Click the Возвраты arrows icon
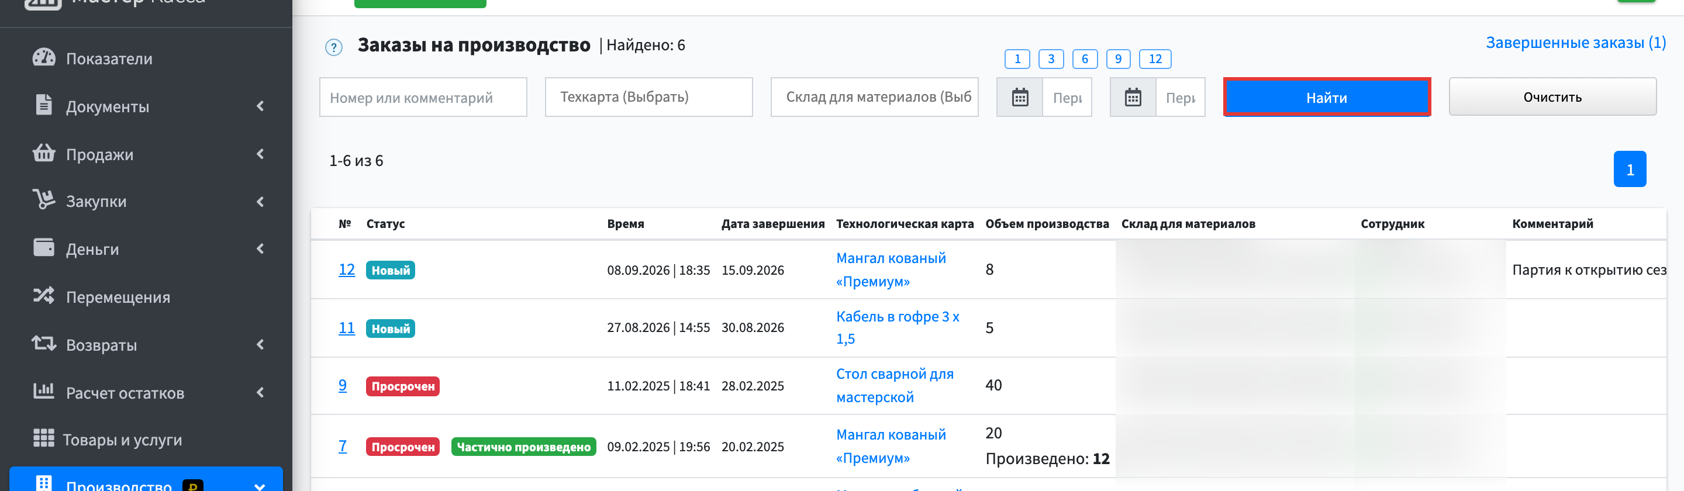Screen dimensions: 1684x491 [44, 343]
